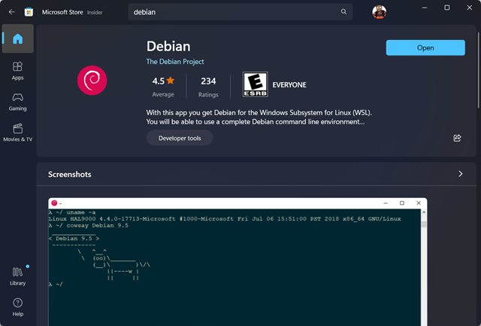Click the 234 Ratings count
The width and height of the screenshot is (481, 326).
pyautogui.click(x=208, y=87)
